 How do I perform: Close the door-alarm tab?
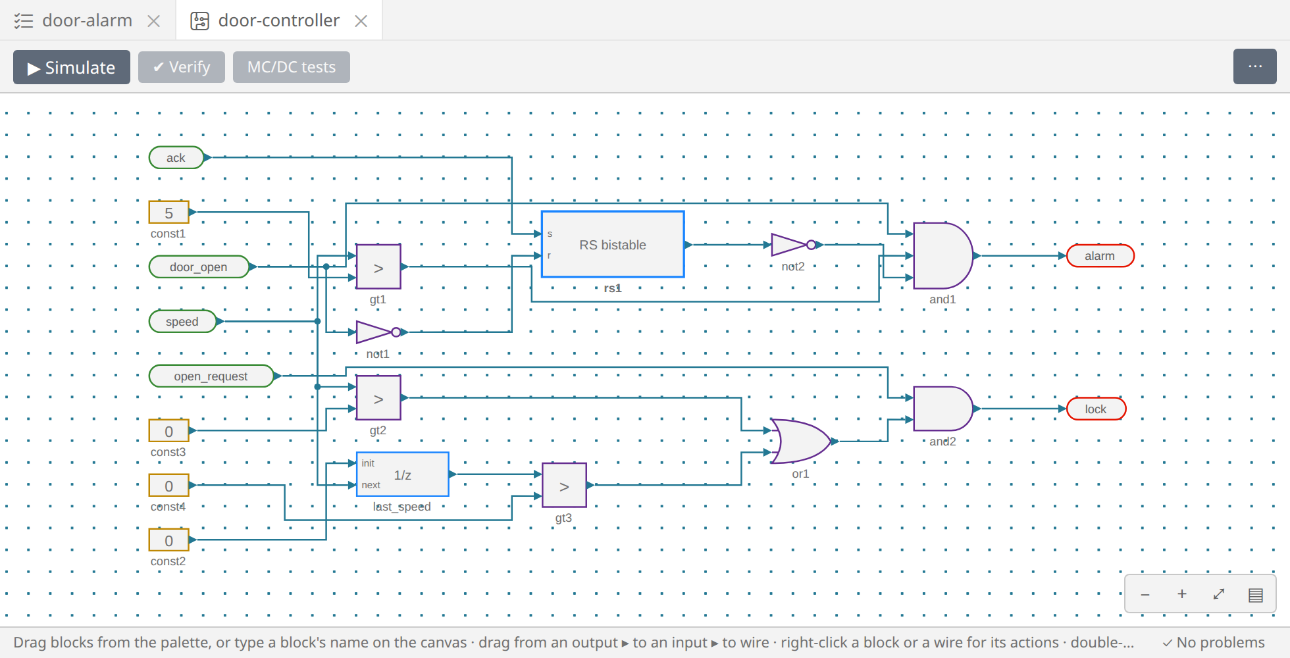154,21
